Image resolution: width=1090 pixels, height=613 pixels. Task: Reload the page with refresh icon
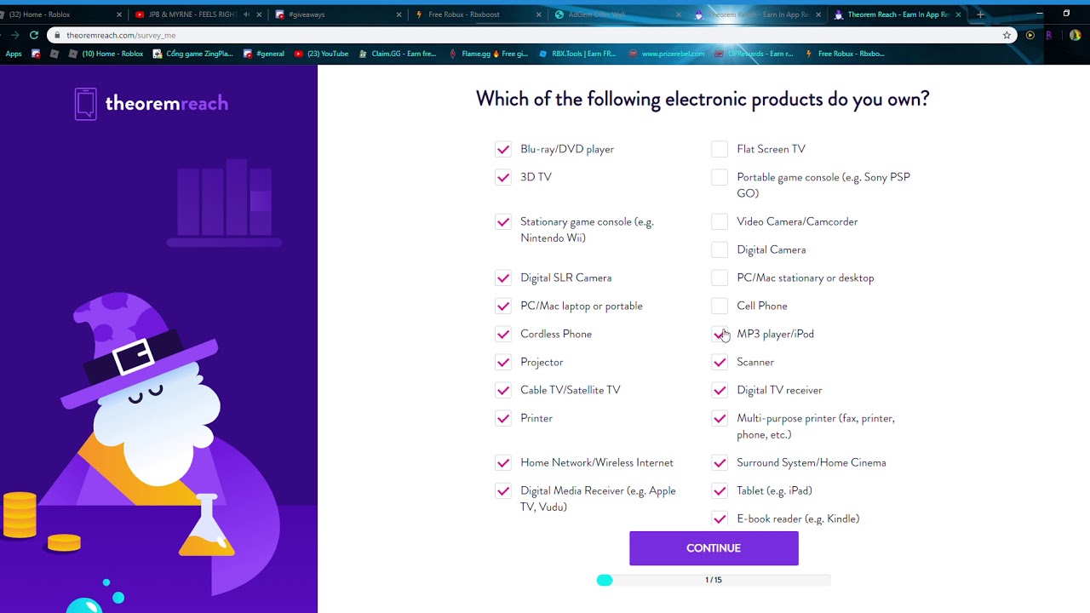click(x=33, y=35)
